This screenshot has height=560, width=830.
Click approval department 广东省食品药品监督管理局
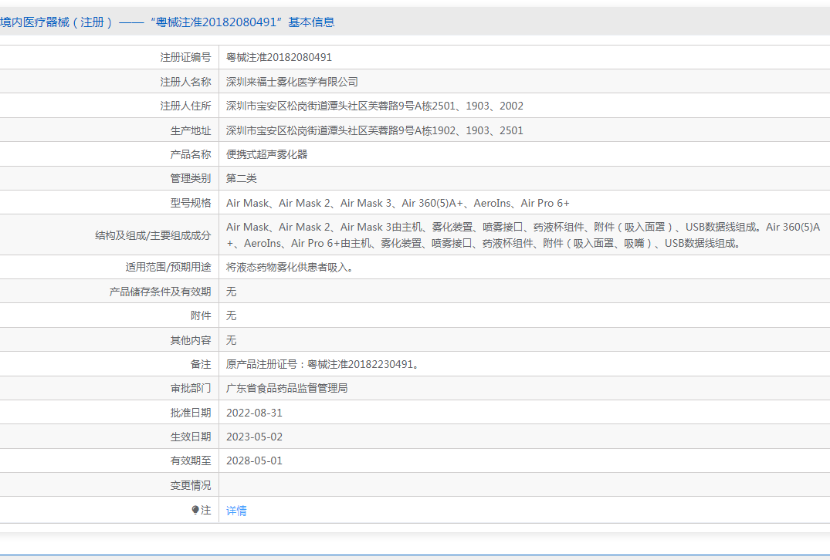(x=286, y=388)
